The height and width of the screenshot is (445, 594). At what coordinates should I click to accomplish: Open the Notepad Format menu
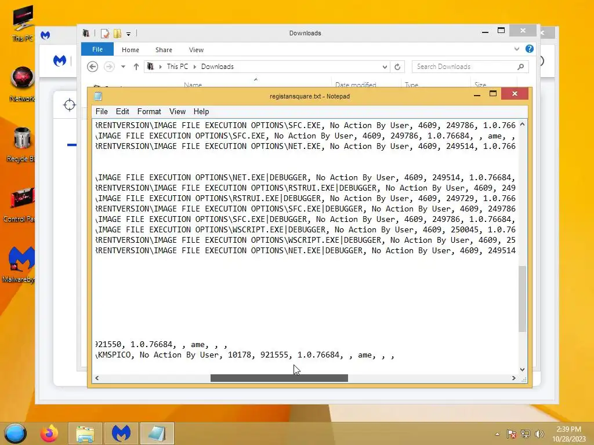(149, 112)
